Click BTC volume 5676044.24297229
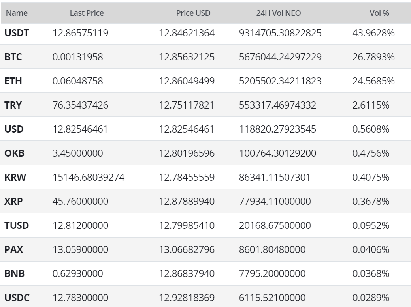Screen dimensions: 411x307 tap(280, 57)
